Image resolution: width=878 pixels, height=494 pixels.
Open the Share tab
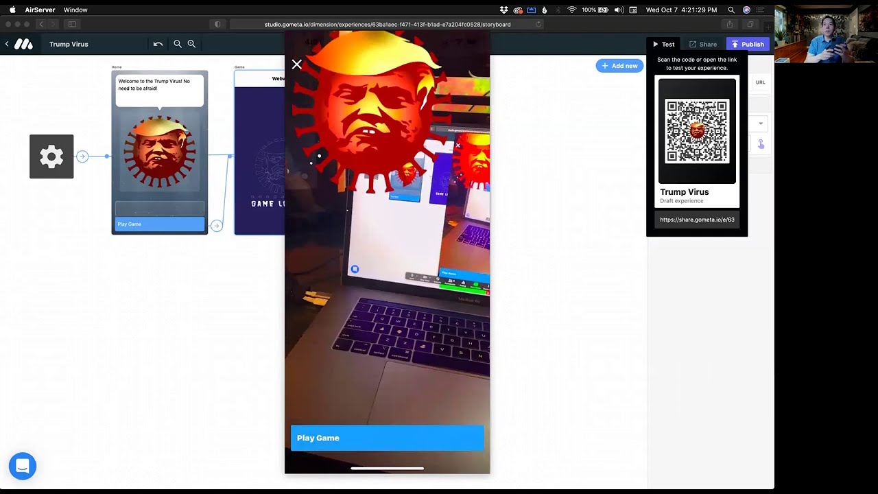point(703,45)
